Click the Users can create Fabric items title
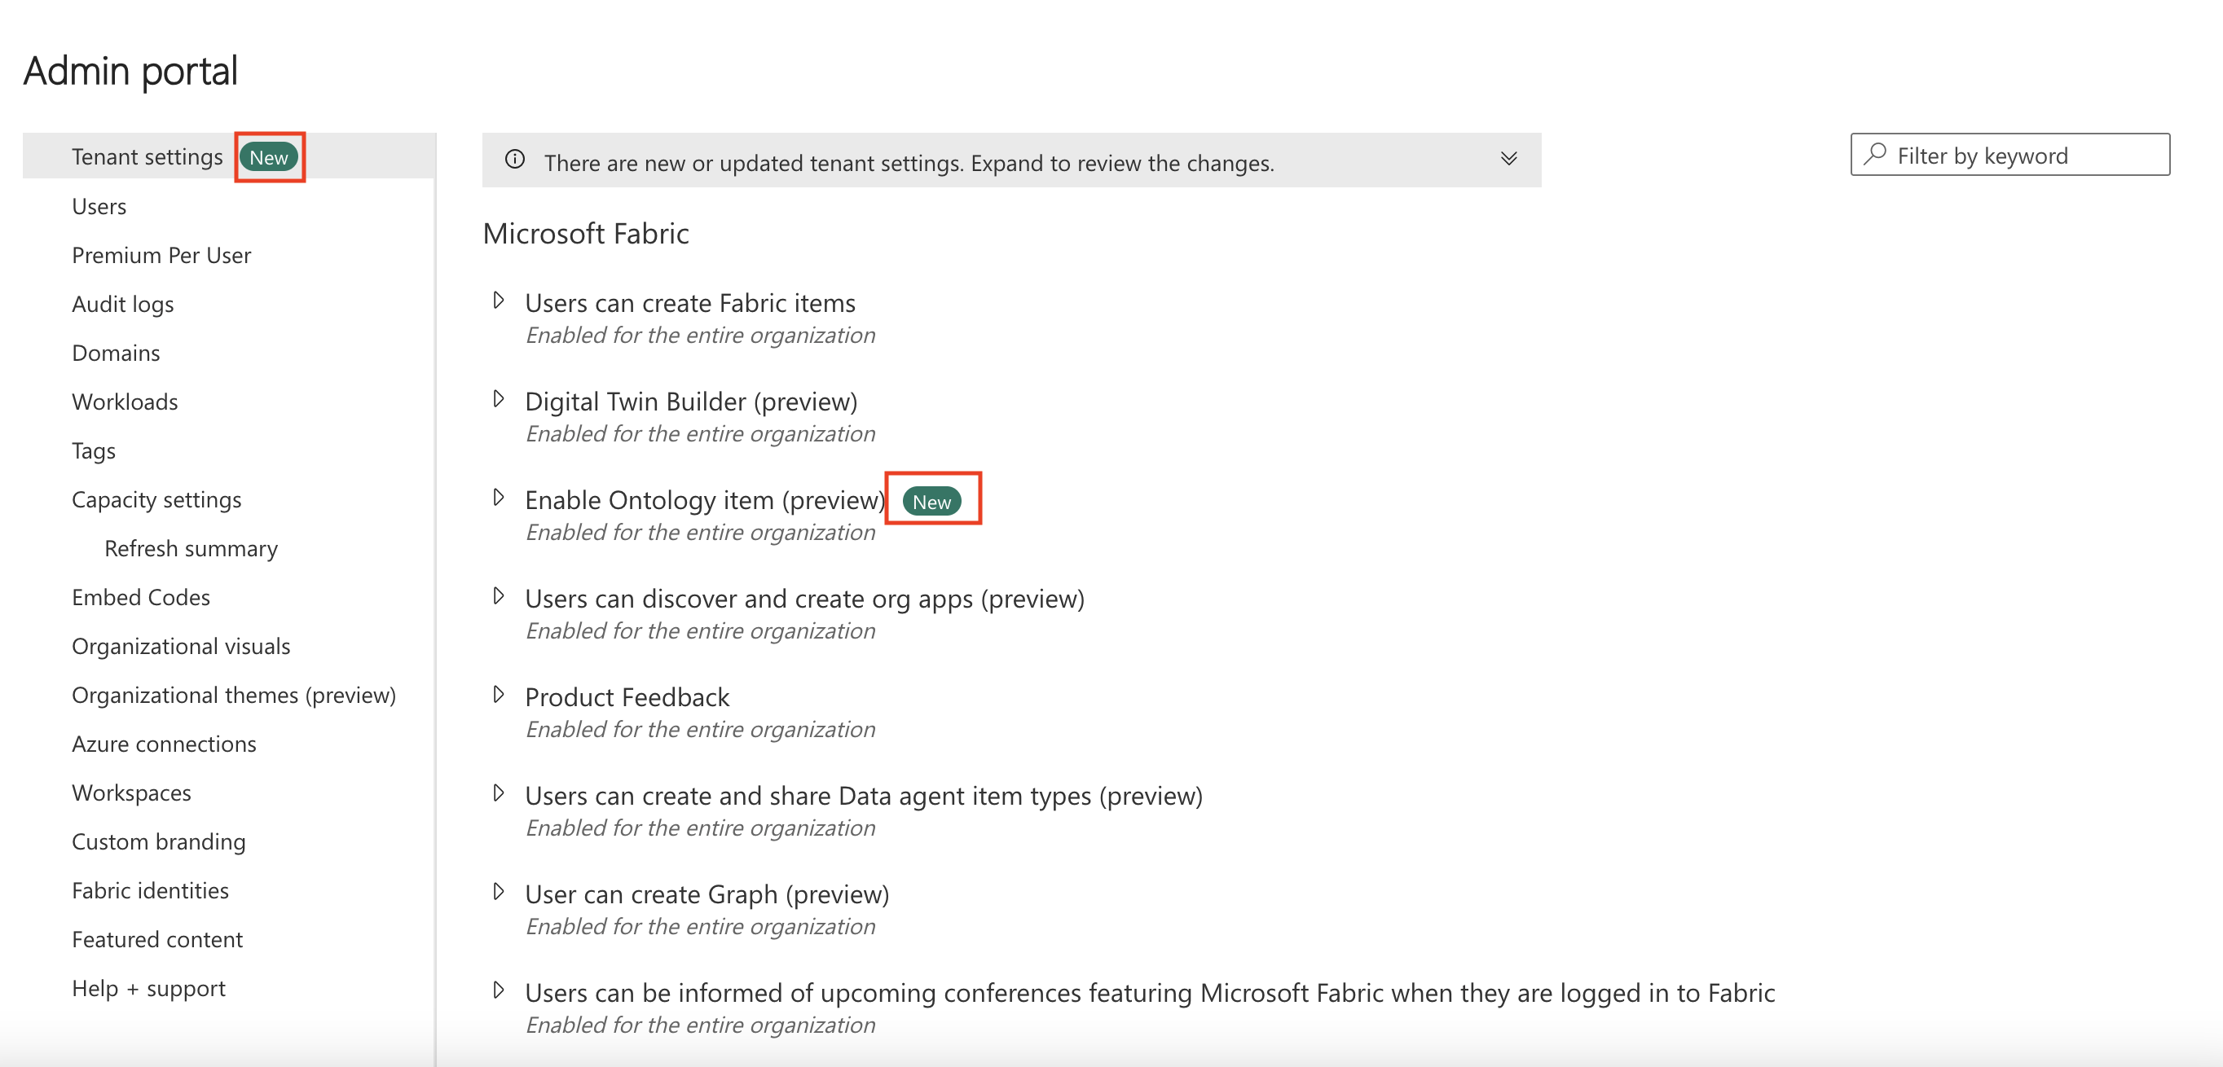The width and height of the screenshot is (2223, 1067). [x=689, y=303]
